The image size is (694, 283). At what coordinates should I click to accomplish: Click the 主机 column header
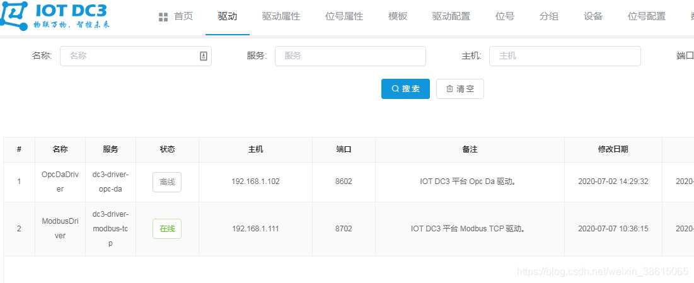tap(255, 149)
